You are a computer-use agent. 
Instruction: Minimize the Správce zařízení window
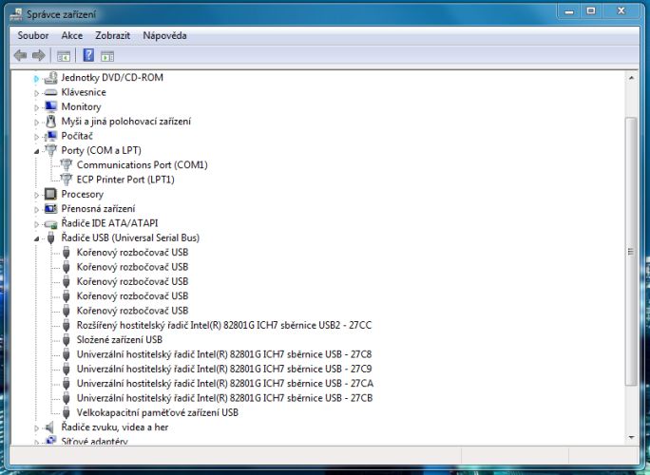point(569,11)
